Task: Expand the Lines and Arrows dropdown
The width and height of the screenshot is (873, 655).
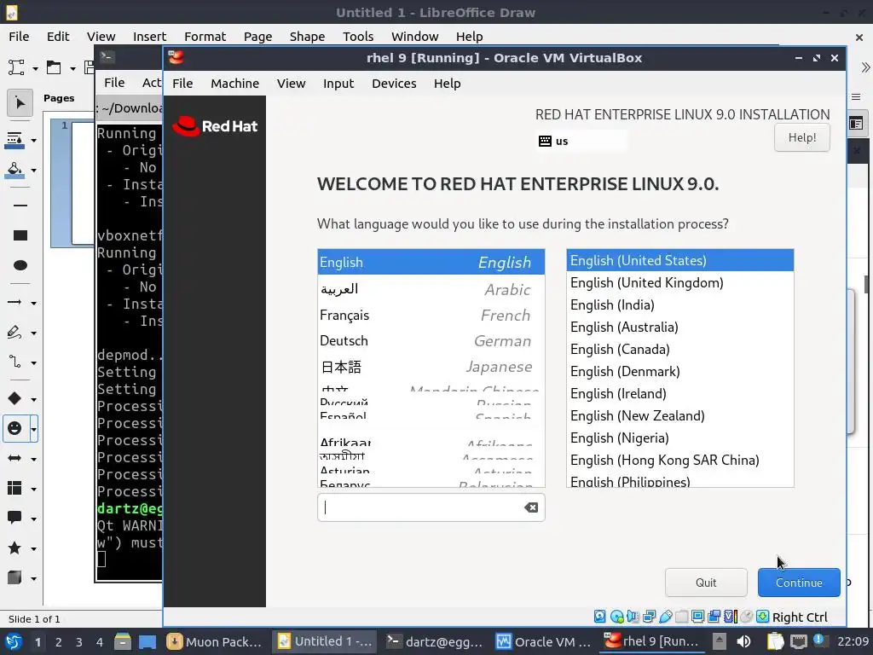Action: 33,303
